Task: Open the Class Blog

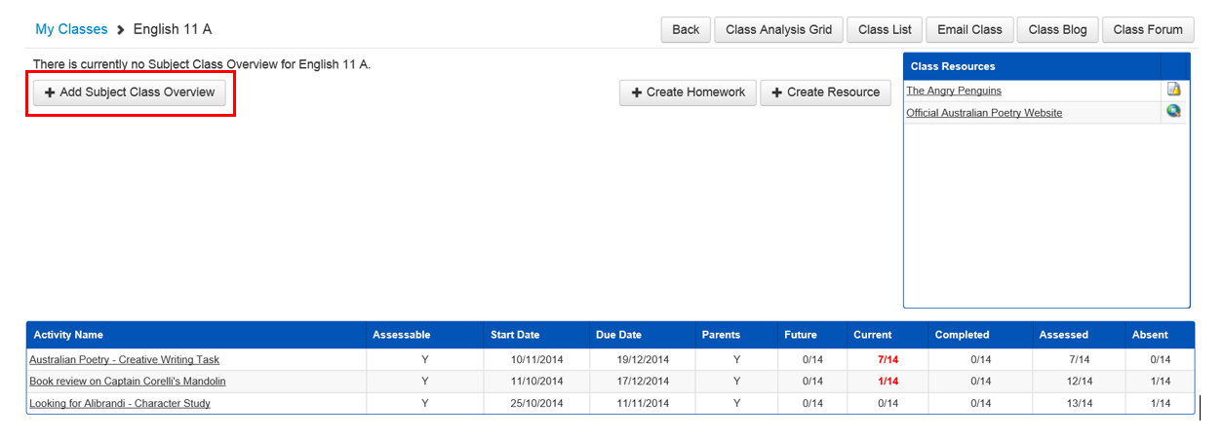Action: (1057, 29)
